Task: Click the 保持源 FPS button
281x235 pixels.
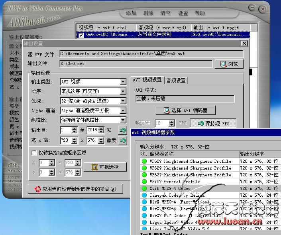Action: tap(213, 123)
